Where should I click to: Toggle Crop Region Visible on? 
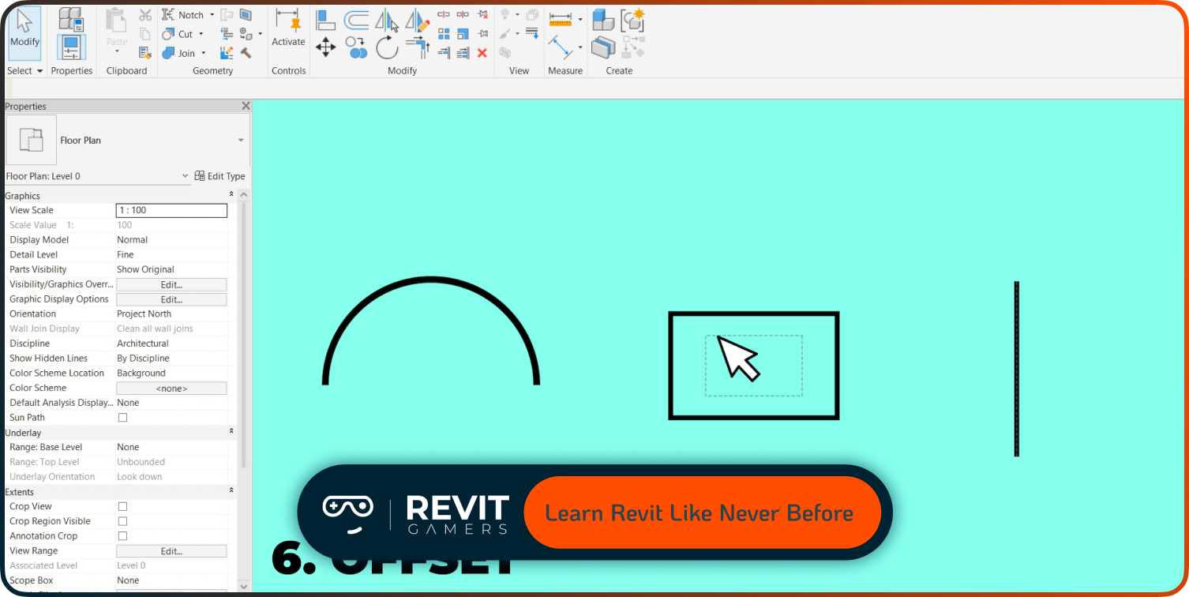tap(122, 520)
